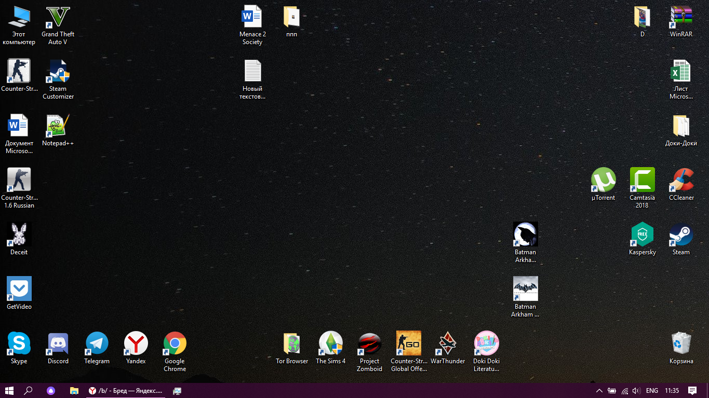Image resolution: width=709 pixels, height=398 pixels.
Task: Select the Корзина recycle bin
Action: pyautogui.click(x=681, y=348)
